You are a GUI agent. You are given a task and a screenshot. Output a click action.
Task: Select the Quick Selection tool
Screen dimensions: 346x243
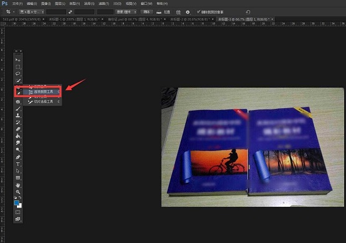(x=18, y=81)
